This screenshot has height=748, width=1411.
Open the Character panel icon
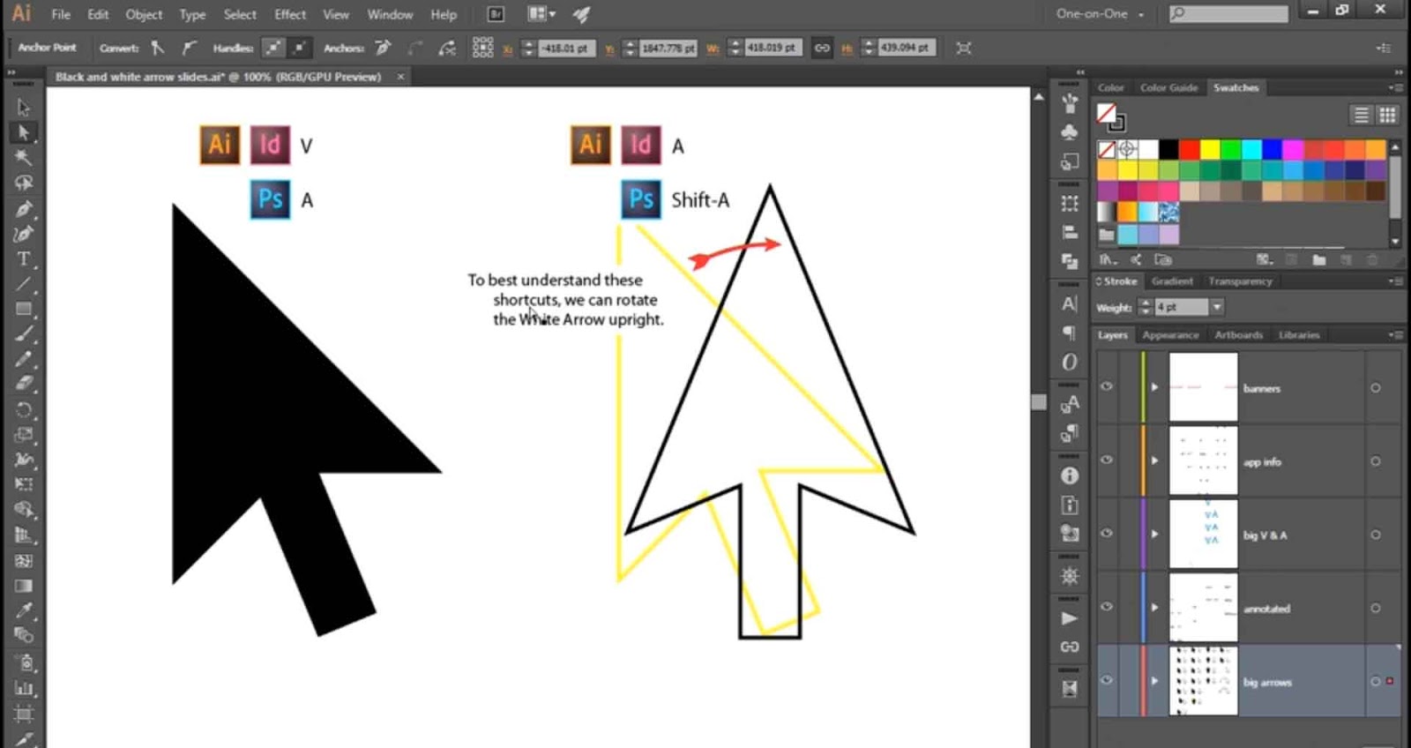[1070, 303]
